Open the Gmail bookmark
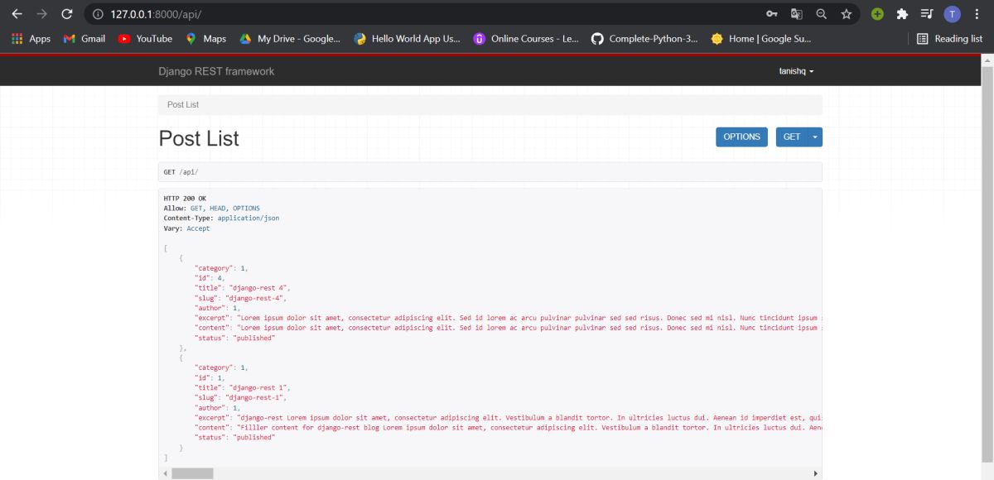 click(84, 39)
